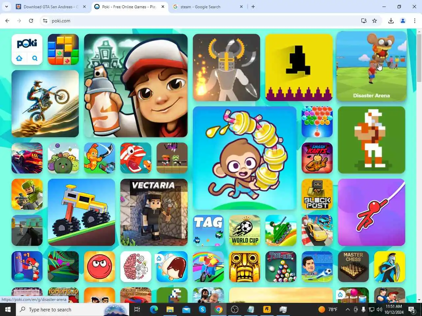Open the retro football player game tile
422x316 pixels.
tap(372, 140)
